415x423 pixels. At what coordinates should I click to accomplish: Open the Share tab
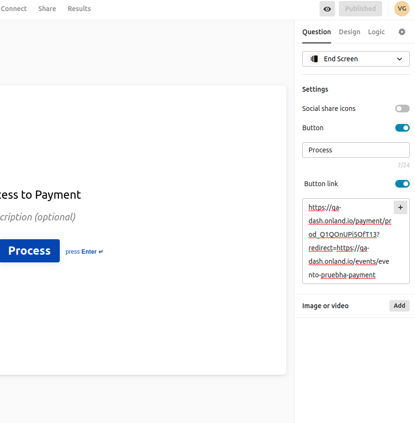[47, 9]
